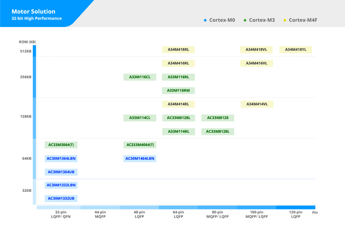
Task: Click the 120-pin LQFP axis label
Action: tap(296, 214)
